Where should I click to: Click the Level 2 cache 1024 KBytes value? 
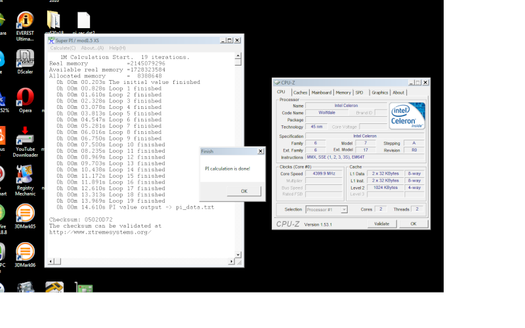tap(385, 188)
